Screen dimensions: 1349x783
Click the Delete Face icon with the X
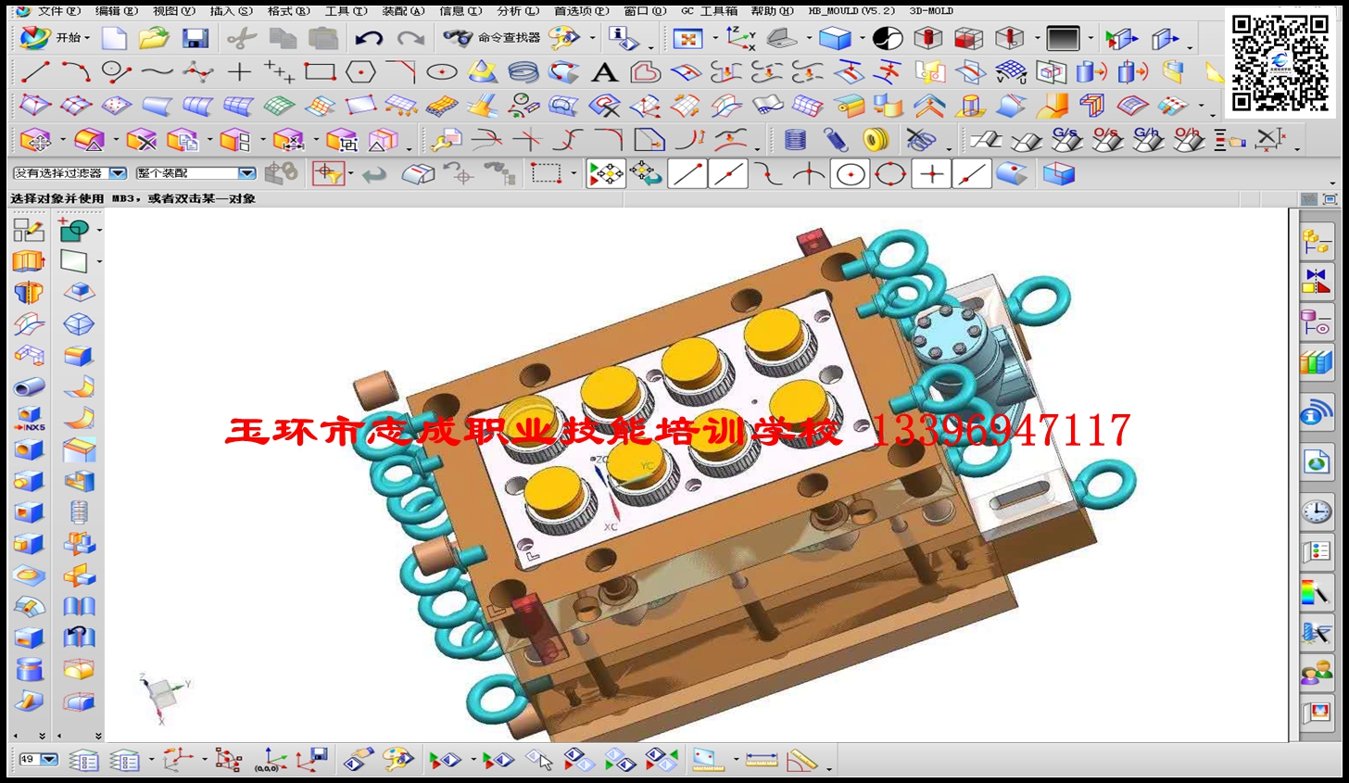[142, 141]
